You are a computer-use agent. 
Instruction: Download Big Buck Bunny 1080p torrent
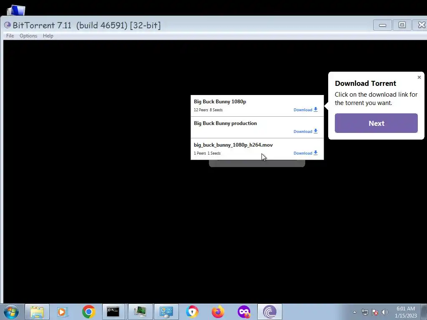click(306, 110)
